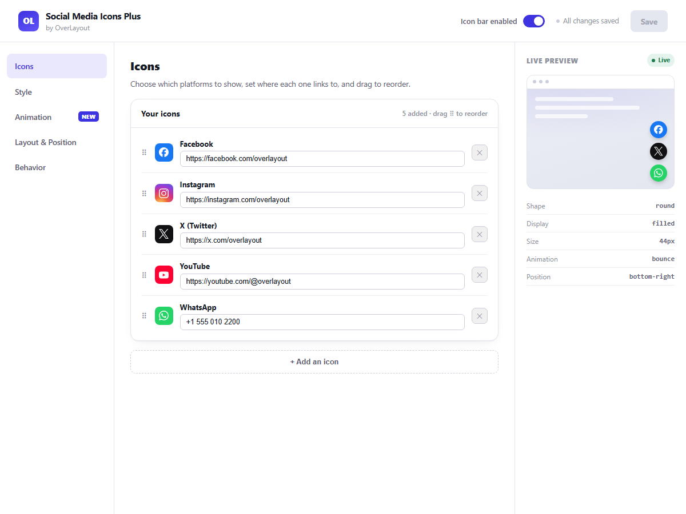686x514 pixels.
Task: Open the Icons sidebar section
Action: 57,66
